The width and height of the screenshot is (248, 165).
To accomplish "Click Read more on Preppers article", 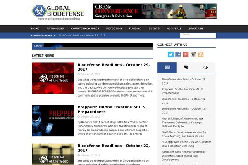I will coord(134,134).
